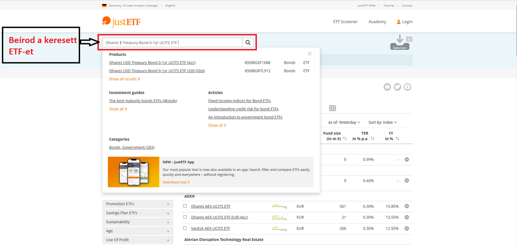Click the German flag country icon
The width and height of the screenshot is (517, 245).
click(104, 6)
